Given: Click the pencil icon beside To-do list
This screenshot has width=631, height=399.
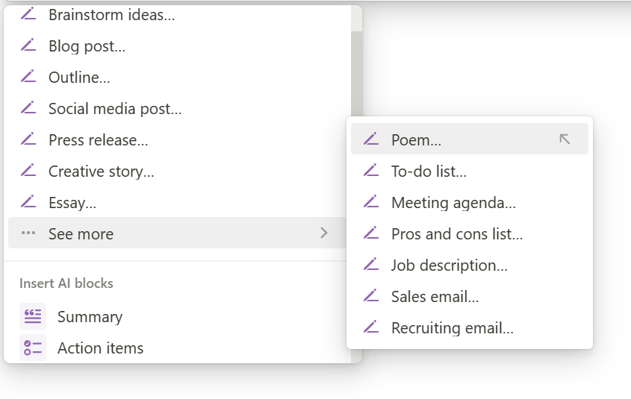Looking at the screenshot, I should [x=371, y=171].
